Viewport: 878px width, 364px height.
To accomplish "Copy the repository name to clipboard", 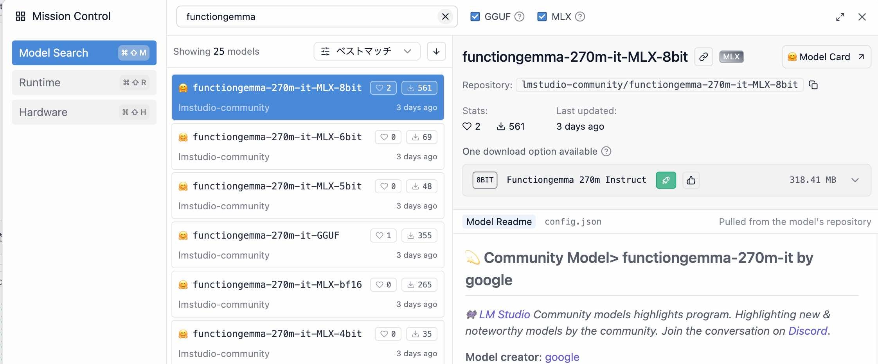I will point(813,85).
